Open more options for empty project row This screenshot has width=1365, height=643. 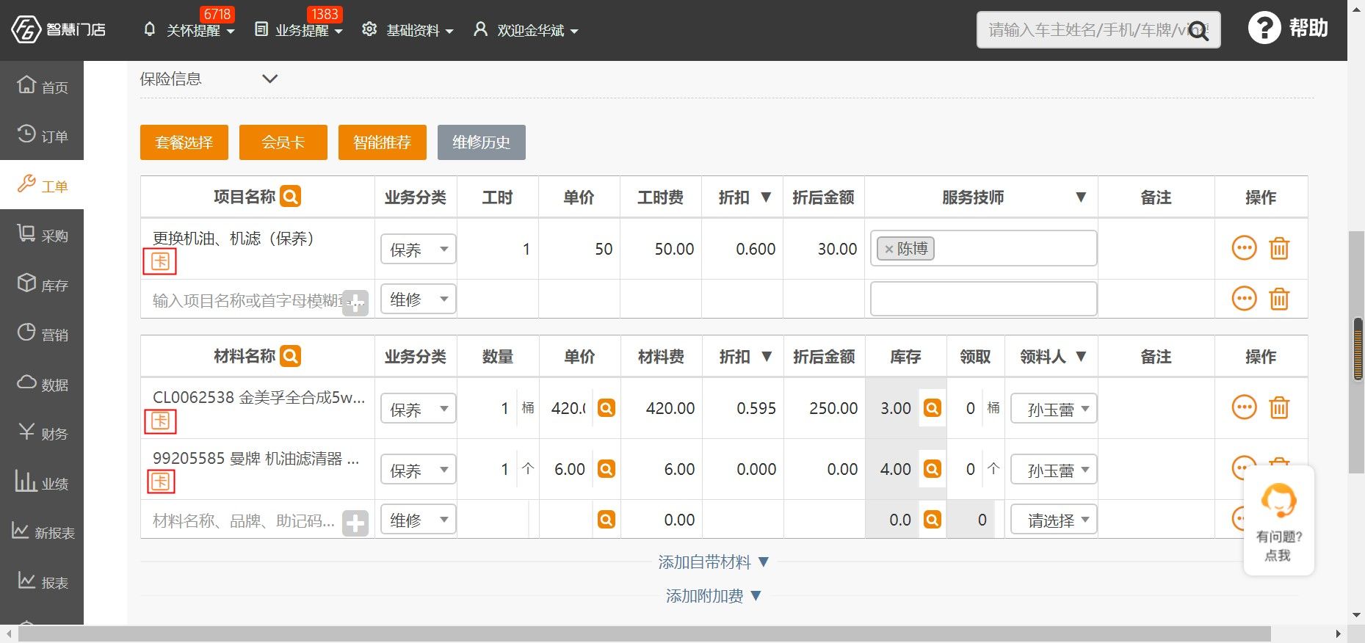pos(1244,299)
